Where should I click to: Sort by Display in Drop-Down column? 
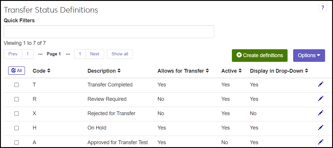pyautogui.click(x=307, y=71)
